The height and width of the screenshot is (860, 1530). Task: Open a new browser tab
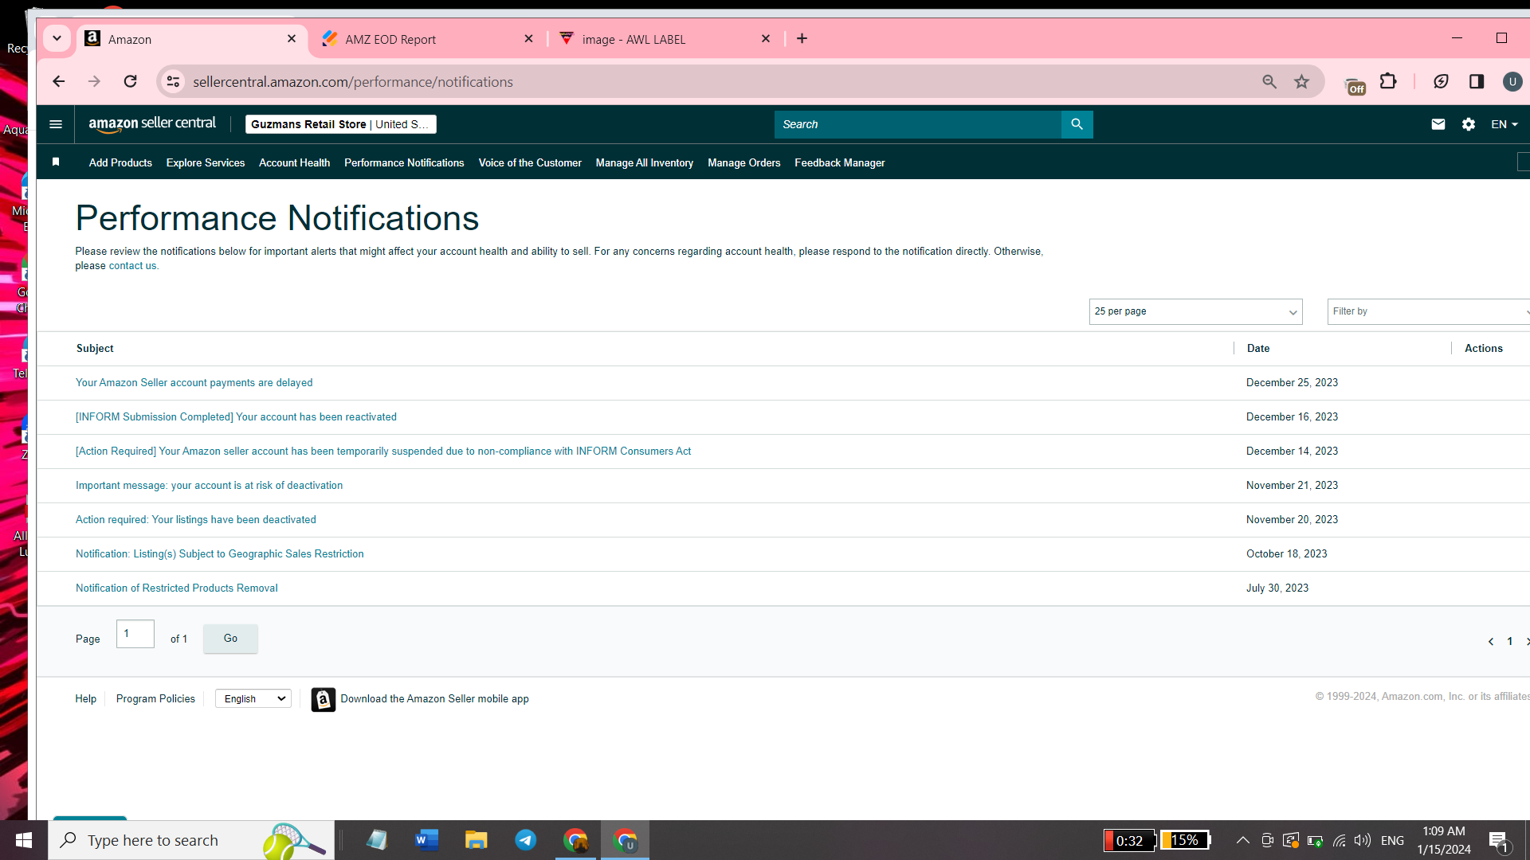(802, 38)
